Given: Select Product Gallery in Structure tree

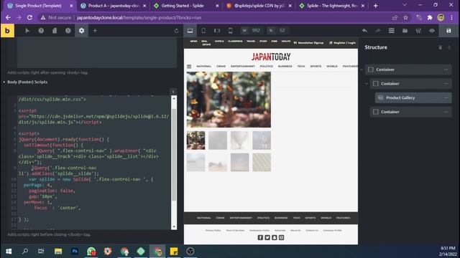Looking at the screenshot, I should tap(413, 97).
